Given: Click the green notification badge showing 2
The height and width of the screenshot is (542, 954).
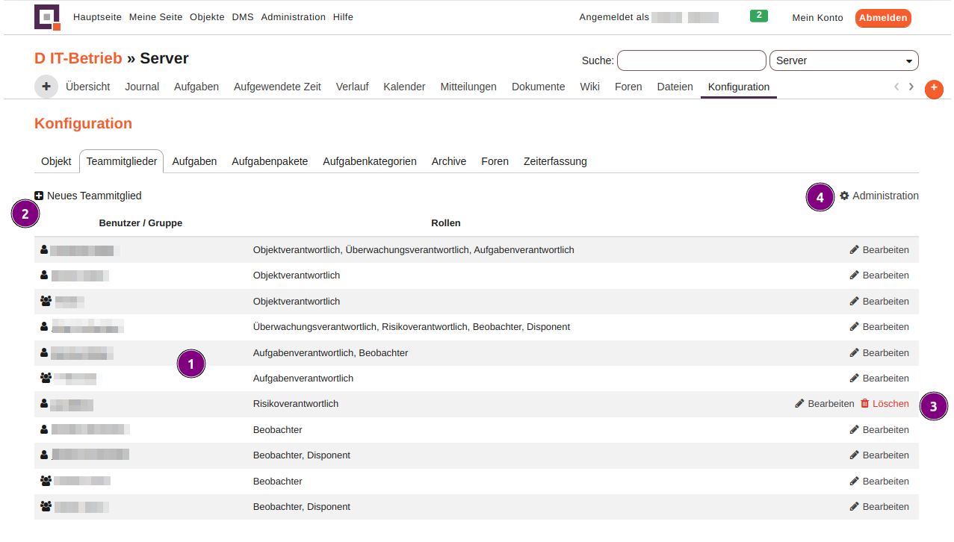Looking at the screenshot, I should [x=759, y=15].
